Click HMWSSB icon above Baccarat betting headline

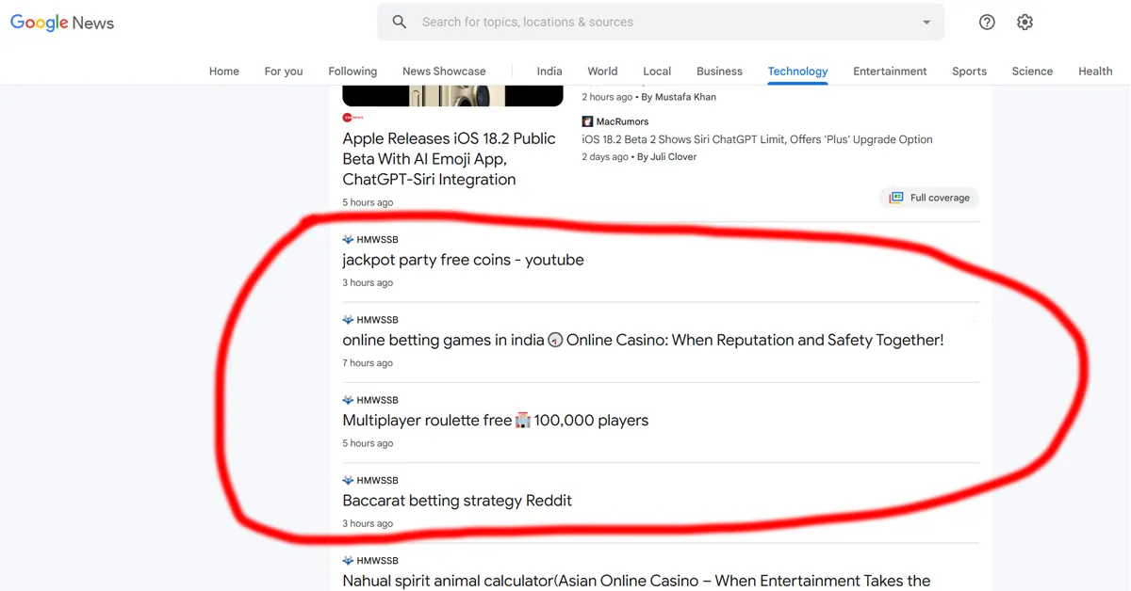click(x=348, y=481)
